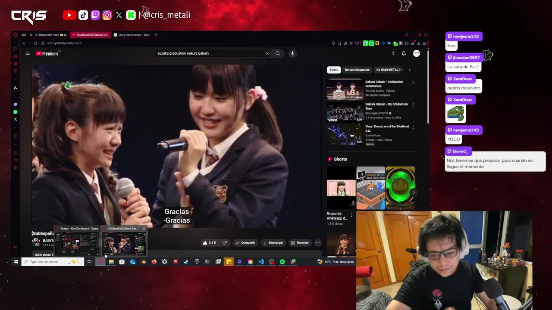The width and height of the screenshot is (552, 310).
Task: Open Twitch in the Opera sidebar
Action: [x=16, y=105]
